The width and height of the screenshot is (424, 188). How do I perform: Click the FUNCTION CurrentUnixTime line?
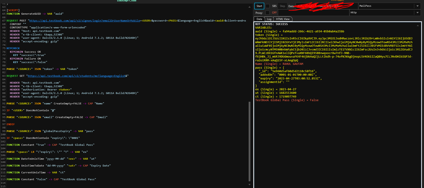[x=36, y=172]
